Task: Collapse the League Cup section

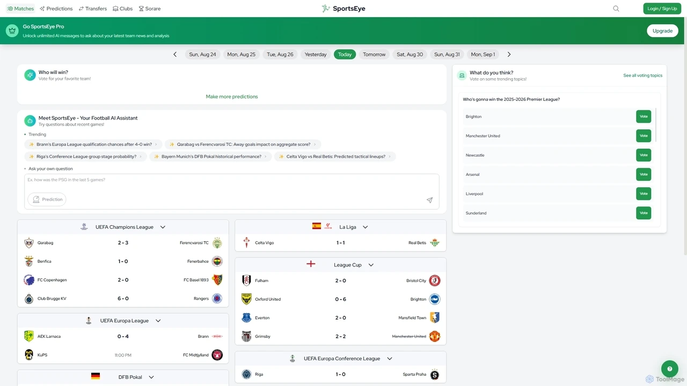Action: click(371, 265)
